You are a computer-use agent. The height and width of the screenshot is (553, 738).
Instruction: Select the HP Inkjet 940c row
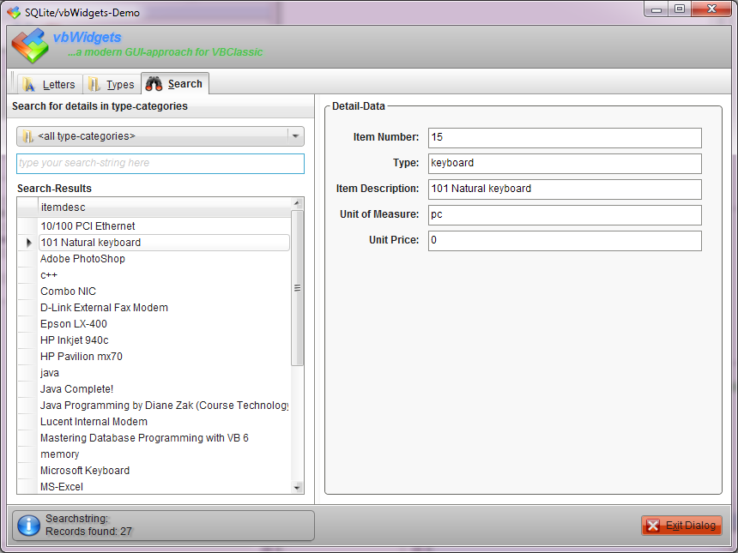point(75,340)
